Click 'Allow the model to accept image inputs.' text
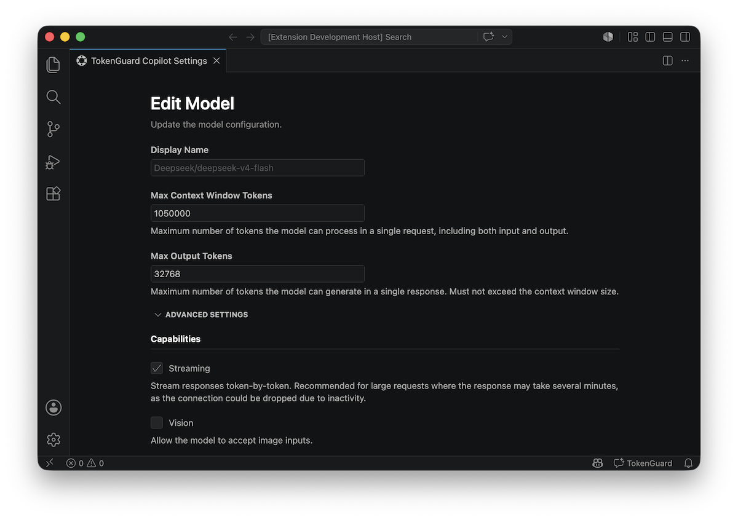Image resolution: width=738 pixels, height=520 pixels. 232,440
